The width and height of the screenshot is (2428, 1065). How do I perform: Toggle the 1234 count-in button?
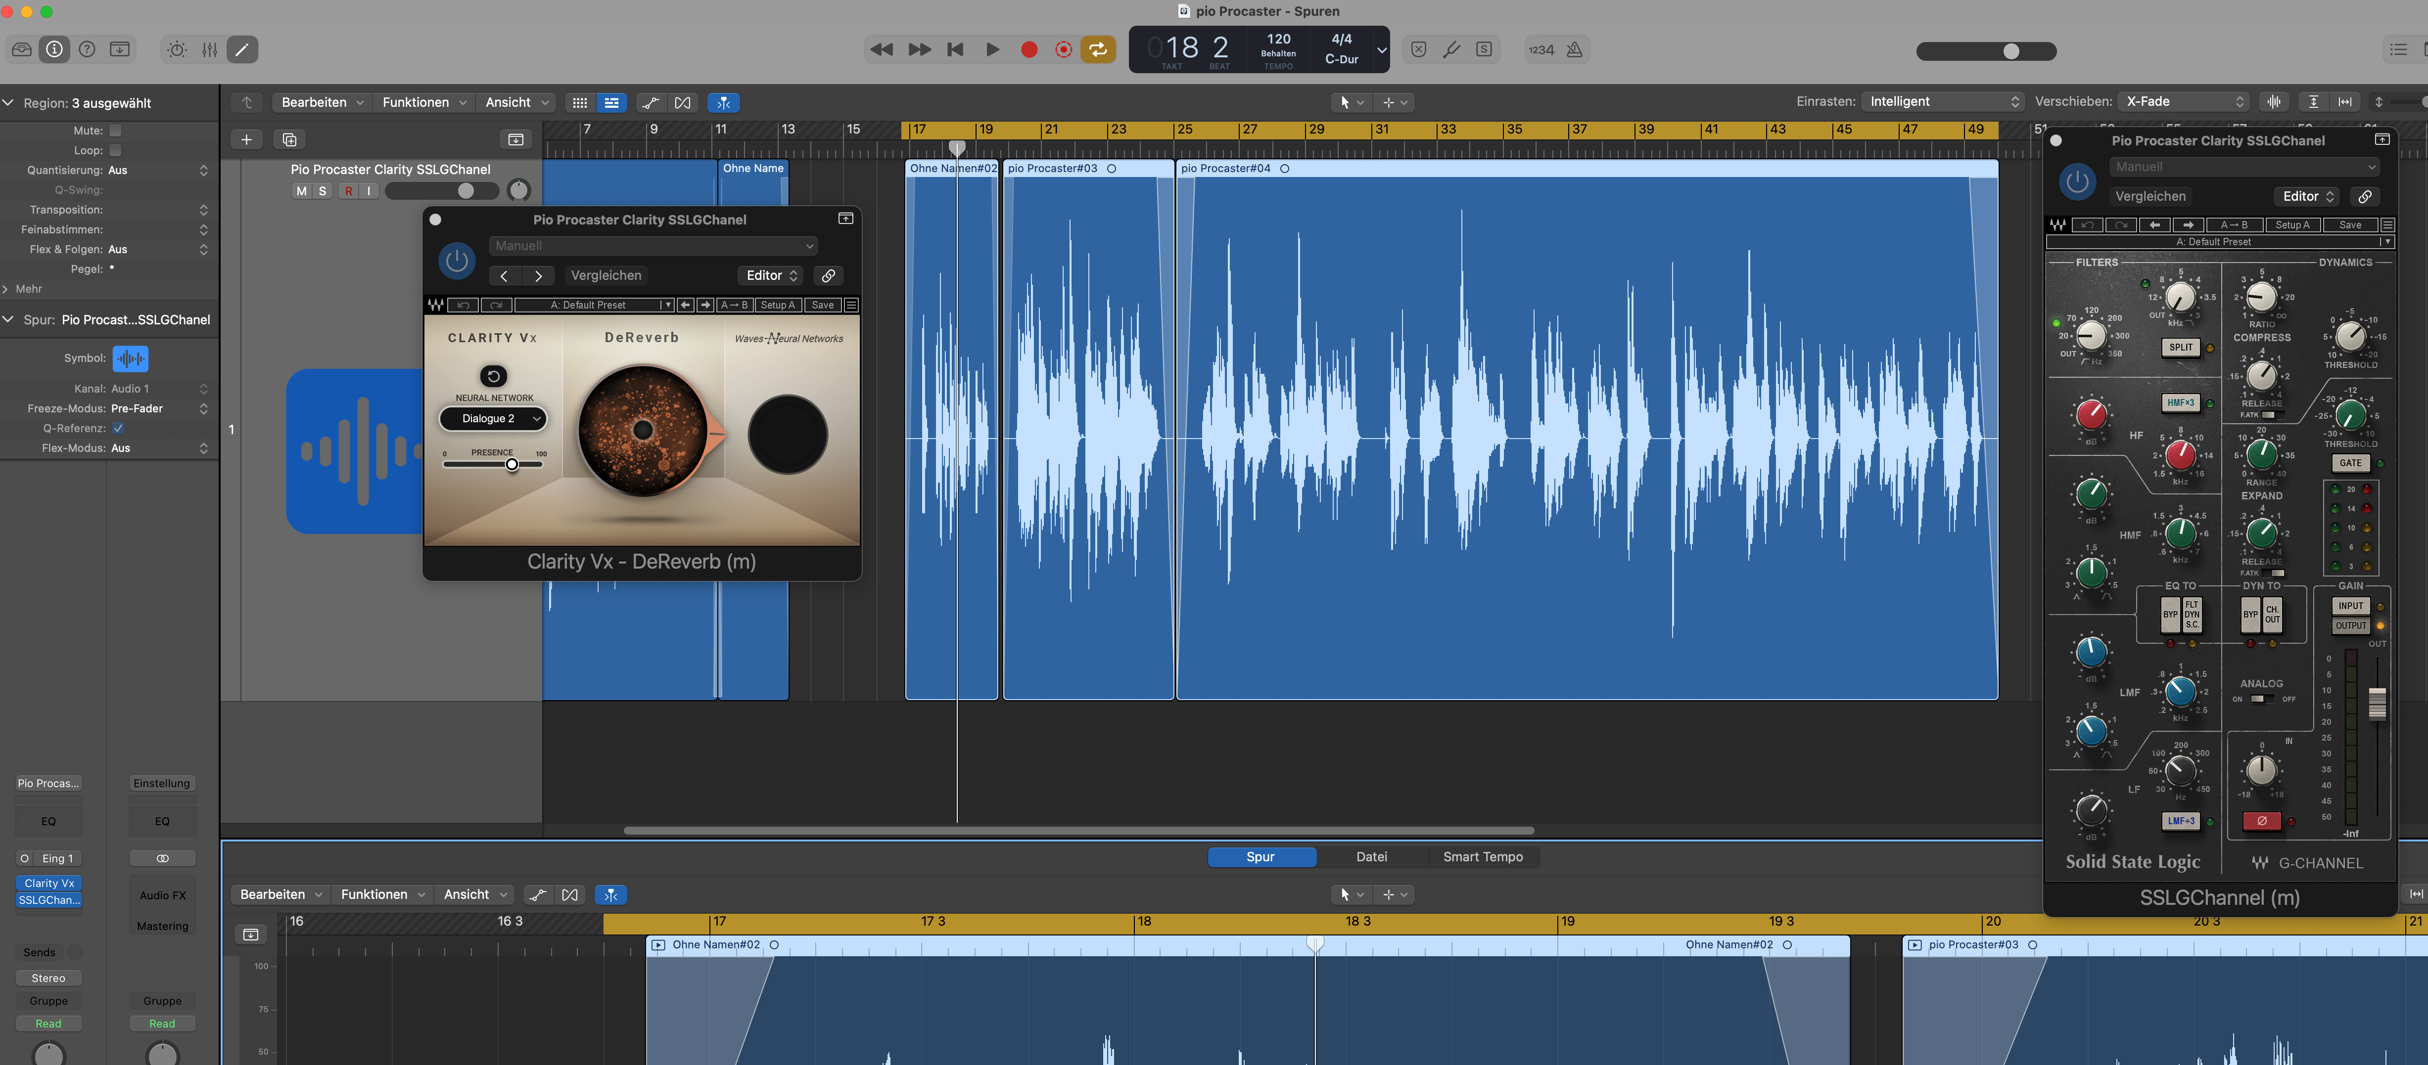(x=1541, y=50)
